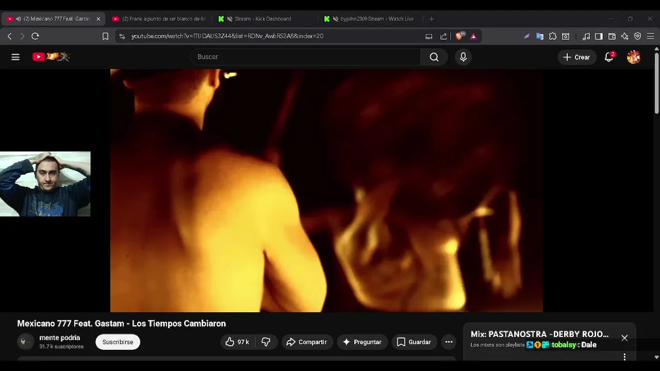Open the Mix playlist three-dot options
Screen dimensions: 660x371
pos(624,357)
